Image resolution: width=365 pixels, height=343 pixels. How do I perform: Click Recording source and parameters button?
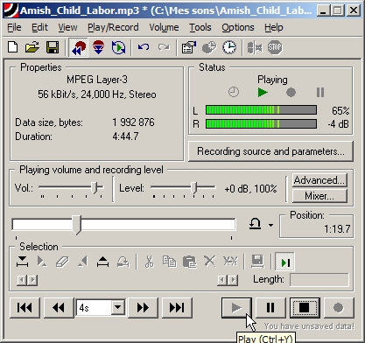(x=270, y=151)
